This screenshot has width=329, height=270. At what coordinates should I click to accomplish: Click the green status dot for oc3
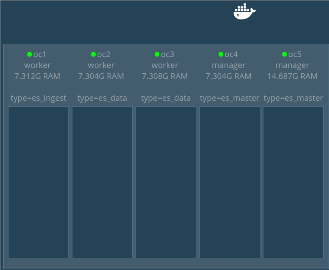point(157,54)
